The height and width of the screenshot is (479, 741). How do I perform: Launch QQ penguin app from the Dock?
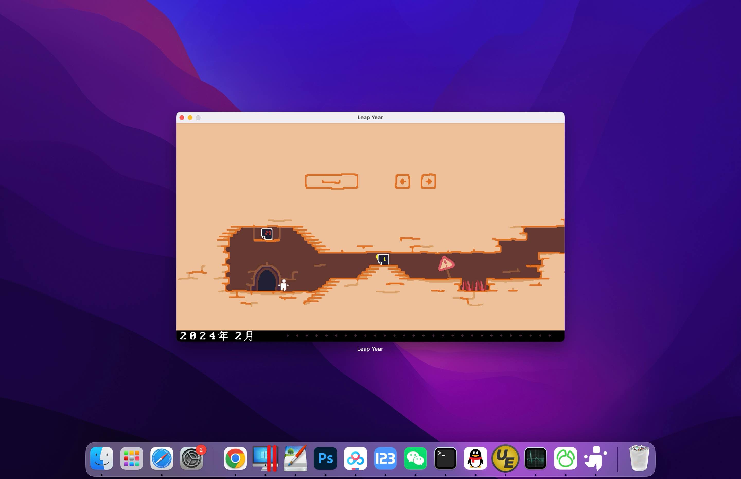point(475,458)
